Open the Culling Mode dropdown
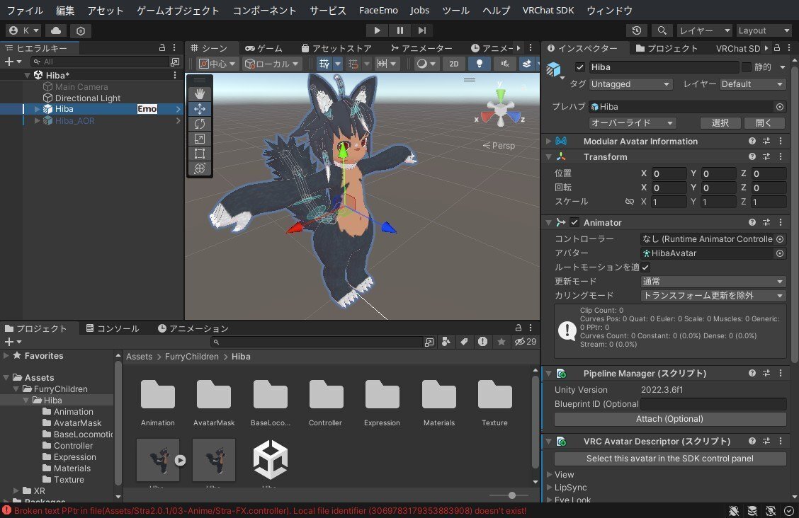Image resolution: width=799 pixels, height=518 pixels. 713,296
